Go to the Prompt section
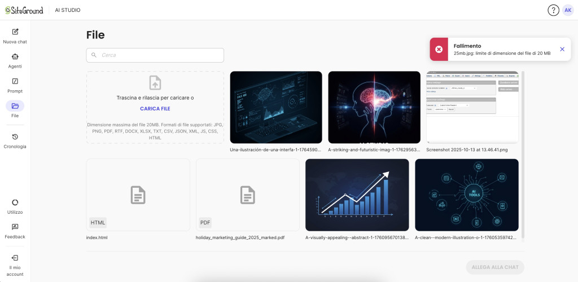The height and width of the screenshot is (282, 578). tap(15, 85)
